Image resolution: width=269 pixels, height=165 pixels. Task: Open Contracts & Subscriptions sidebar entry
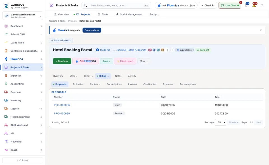click(23, 51)
